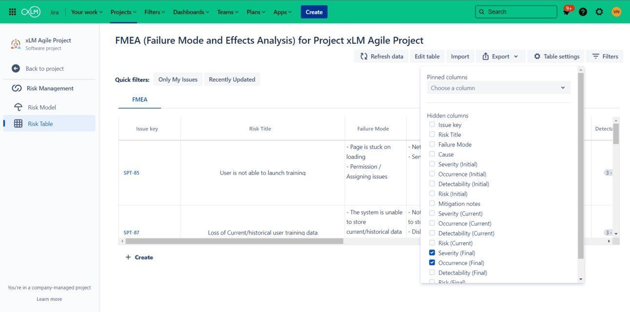
Task: Click the Back to project arrow icon
Action: [x=16, y=69]
